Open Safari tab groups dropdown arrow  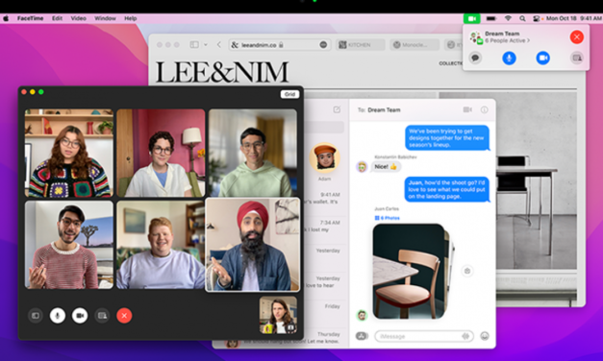206,45
